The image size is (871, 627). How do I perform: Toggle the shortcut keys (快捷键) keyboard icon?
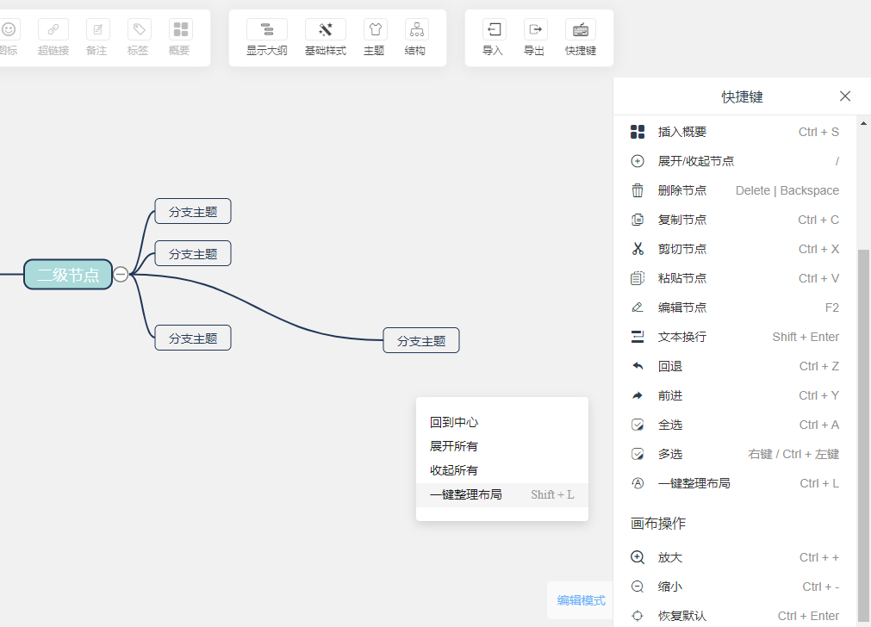(x=581, y=29)
